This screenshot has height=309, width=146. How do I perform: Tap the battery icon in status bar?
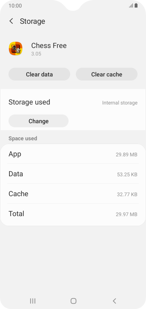pyautogui.click(x=136, y=6)
